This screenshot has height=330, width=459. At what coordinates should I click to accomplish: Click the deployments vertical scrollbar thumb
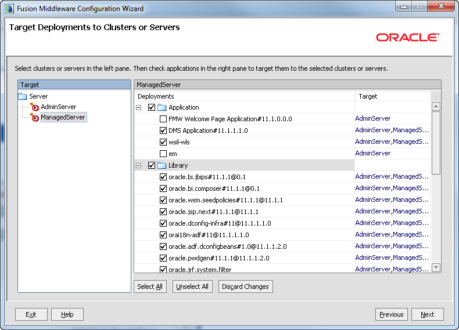click(x=436, y=143)
